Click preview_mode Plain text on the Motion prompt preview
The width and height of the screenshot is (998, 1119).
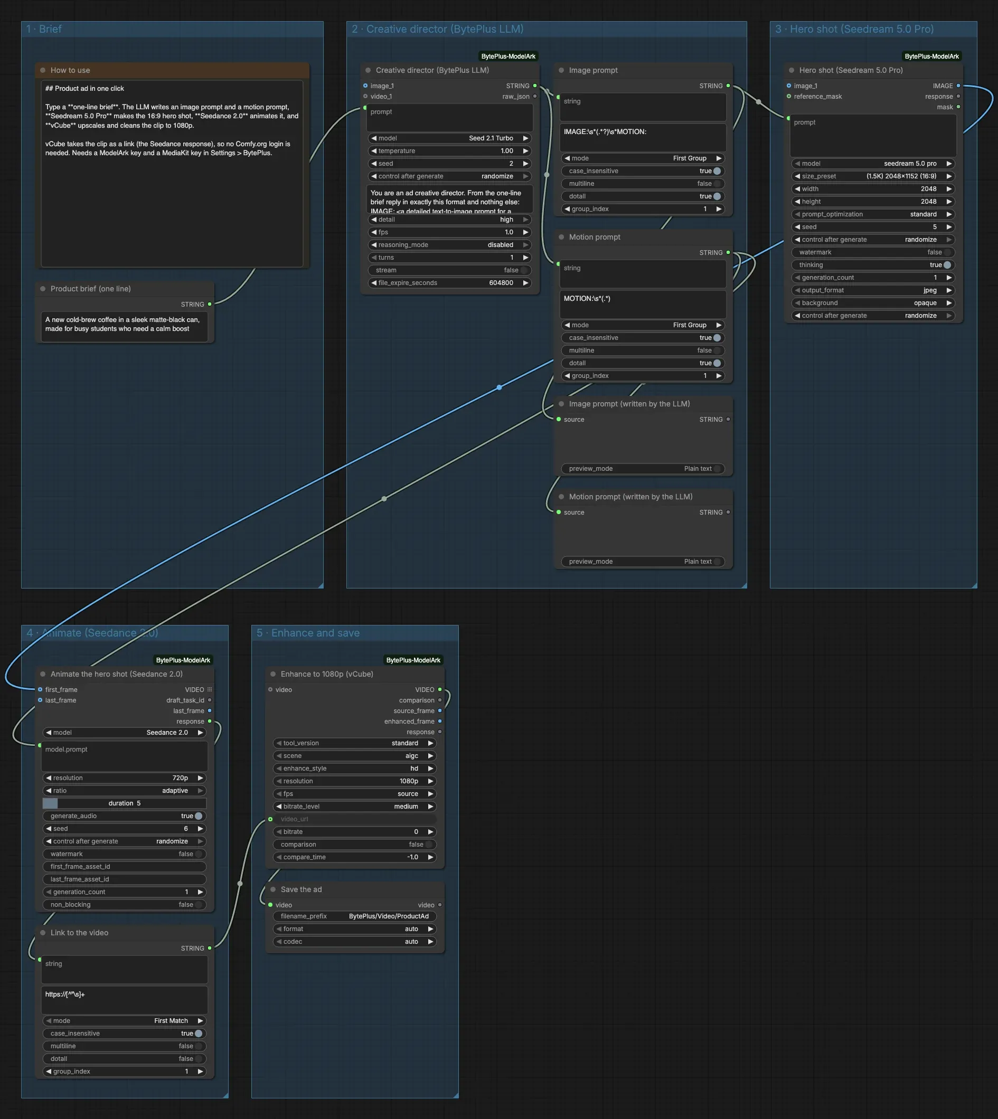pyautogui.click(x=643, y=561)
